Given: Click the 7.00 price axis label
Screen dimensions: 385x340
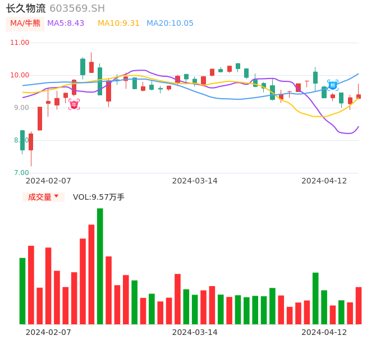Looking at the screenshot, I should [22, 173].
